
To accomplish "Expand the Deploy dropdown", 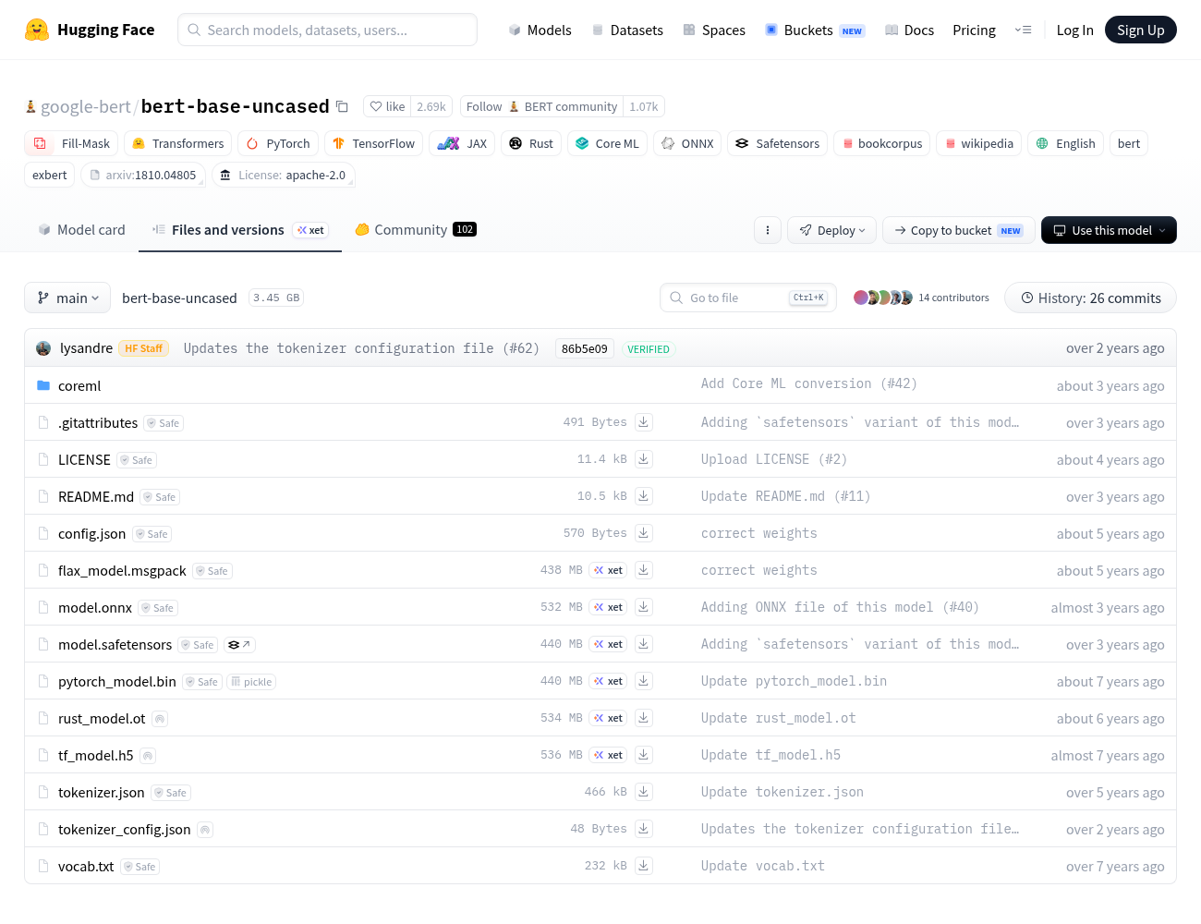I will point(832,230).
